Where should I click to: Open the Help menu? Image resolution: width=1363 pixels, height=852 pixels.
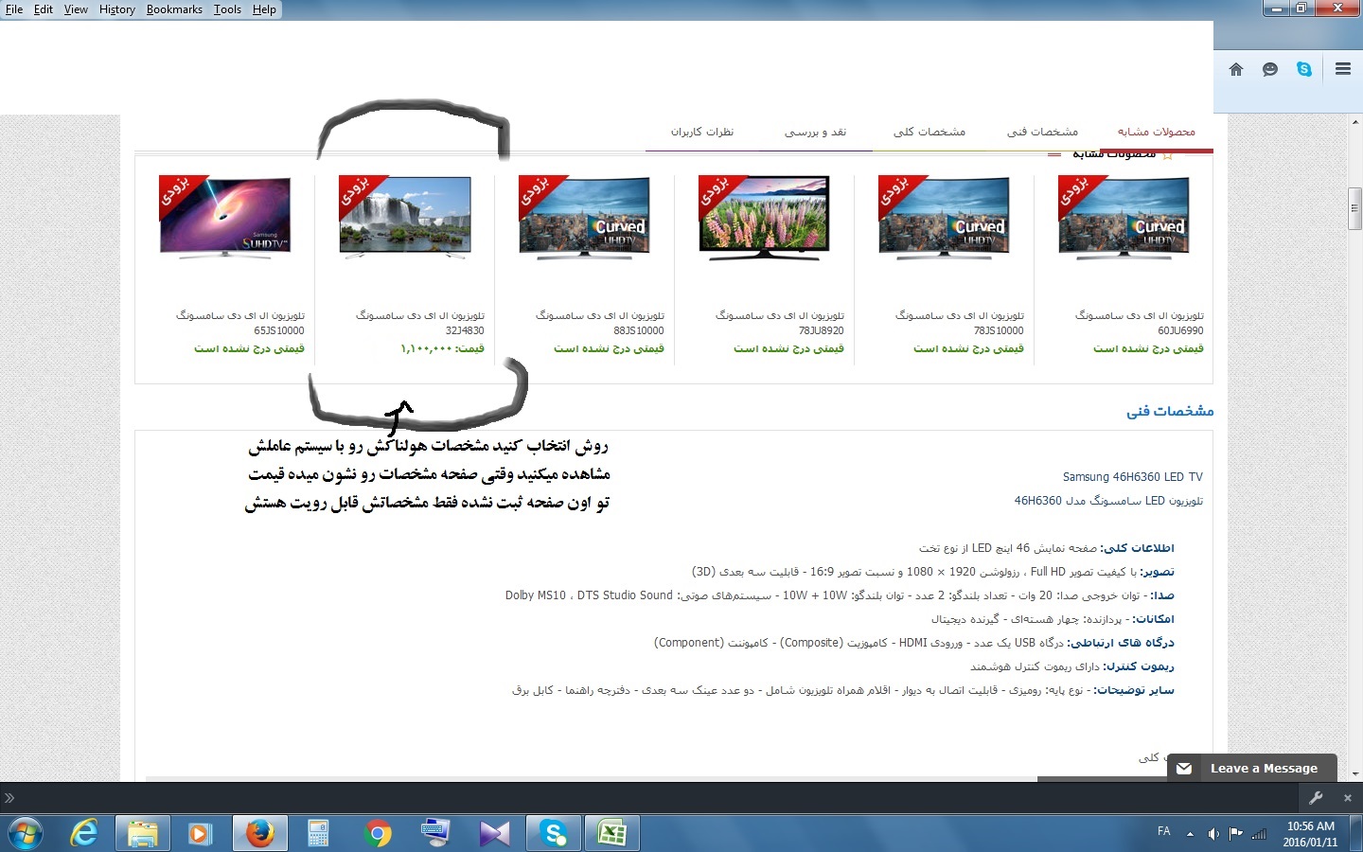coord(264,9)
